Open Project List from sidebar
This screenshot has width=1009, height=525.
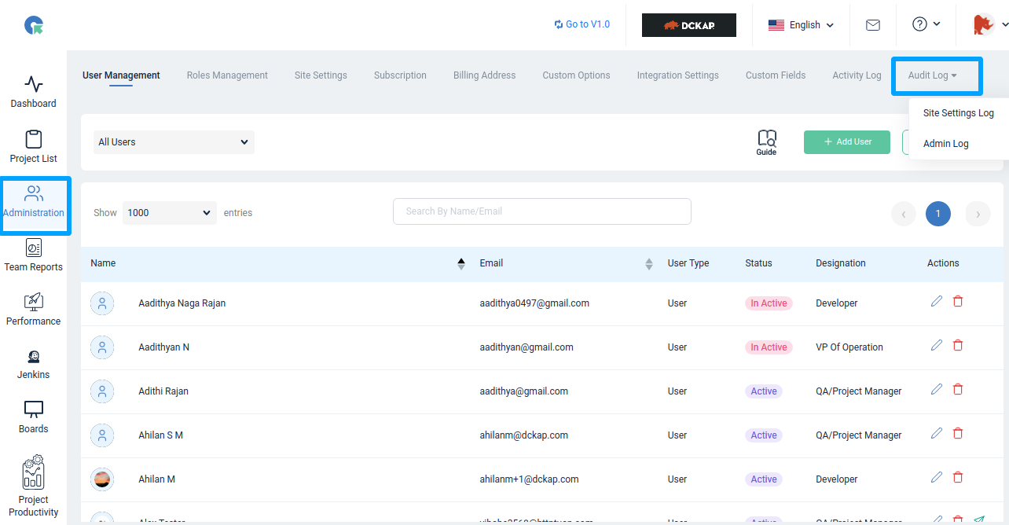(x=34, y=139)
